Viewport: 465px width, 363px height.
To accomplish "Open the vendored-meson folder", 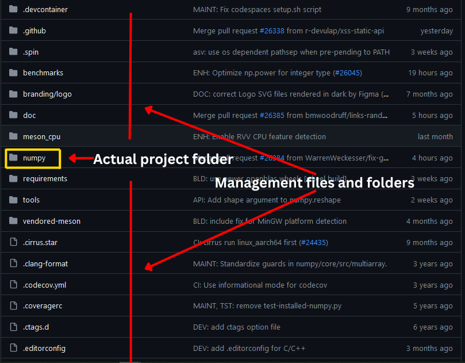I will (52, 221).
